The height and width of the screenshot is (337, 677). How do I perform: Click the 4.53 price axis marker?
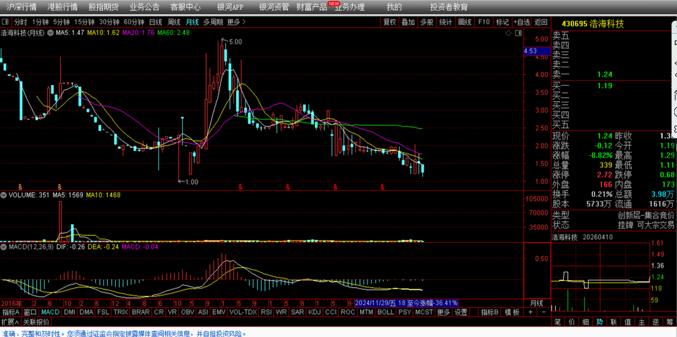[537, 51]
